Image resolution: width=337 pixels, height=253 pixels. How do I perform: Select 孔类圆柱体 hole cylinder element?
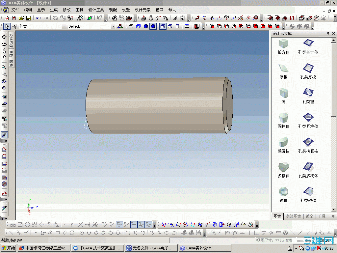click(308, 121)
